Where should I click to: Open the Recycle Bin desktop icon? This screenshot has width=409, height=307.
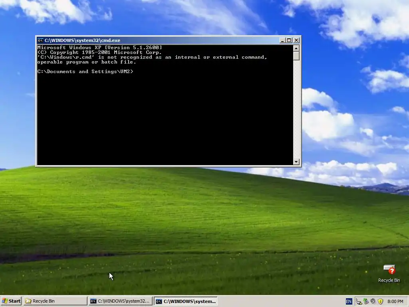coord(389,273)
